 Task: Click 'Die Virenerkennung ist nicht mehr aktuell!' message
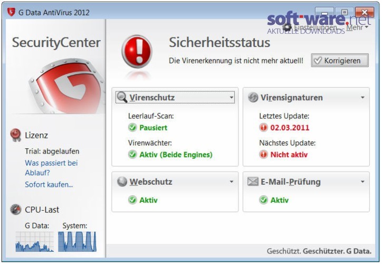pyautogui.click(x=236, y=60)
